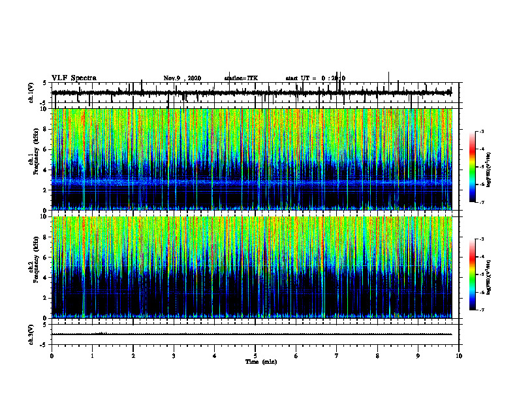Click time axis tick label "10" at the right end
This screenshot has height=399, width=517.
pyautogui.click(x=459, y=356)
